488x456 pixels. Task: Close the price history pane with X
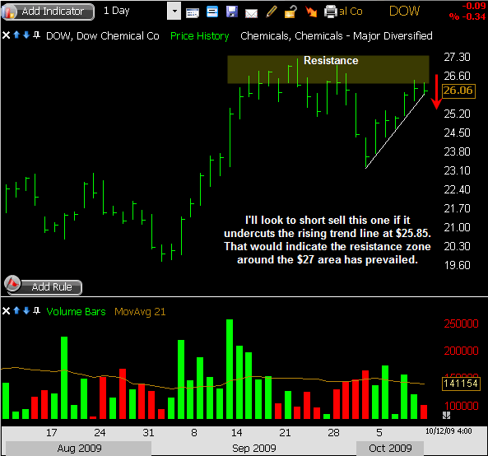(x=6, y=35)
